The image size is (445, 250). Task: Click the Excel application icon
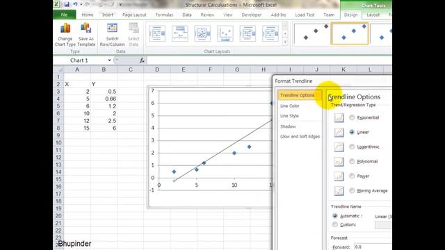(57, 4)
